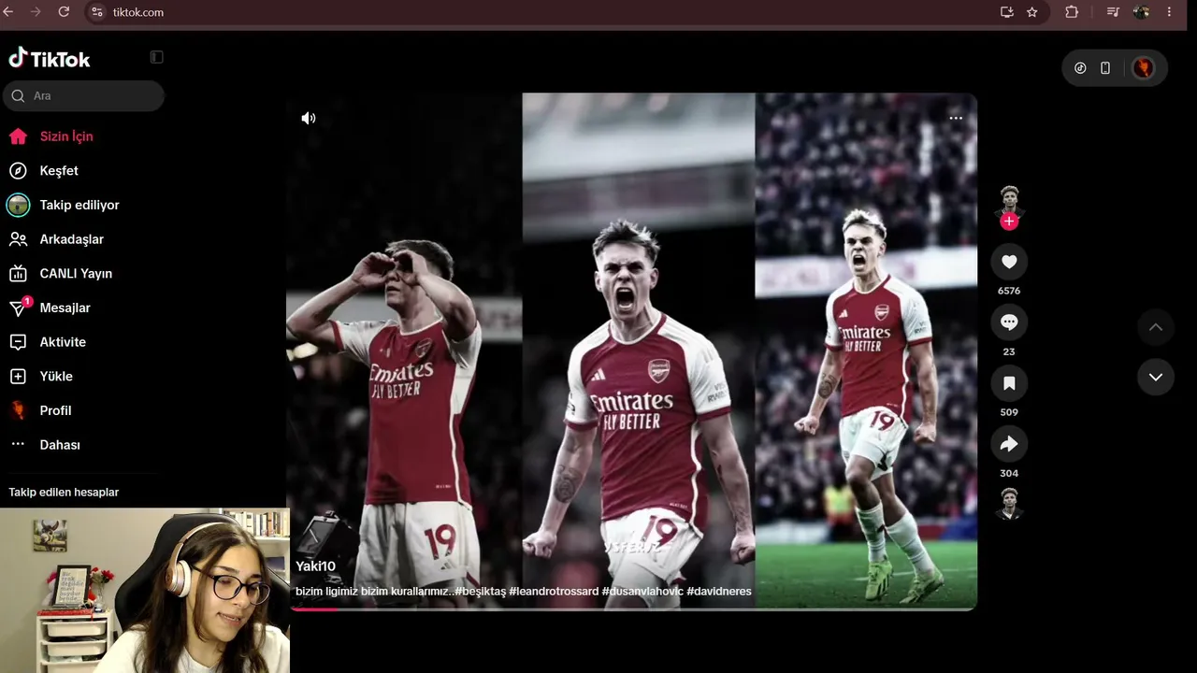Seek on the video progress bar
The height and width of the screenshot is (673, 1197).
click(632, 609)
